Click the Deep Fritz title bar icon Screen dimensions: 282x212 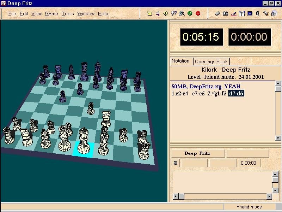click(3, 3)
